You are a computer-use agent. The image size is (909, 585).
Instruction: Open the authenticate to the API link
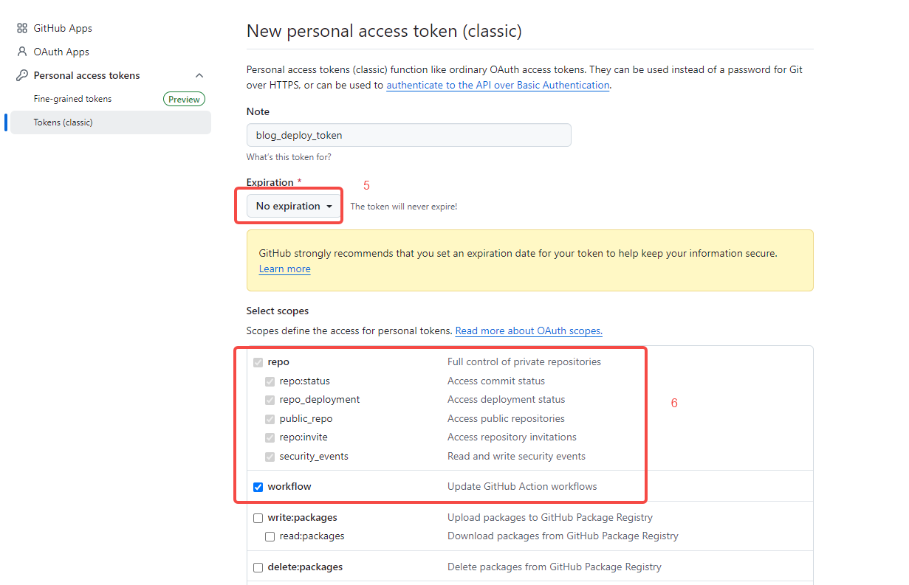[x=498, y=85]
